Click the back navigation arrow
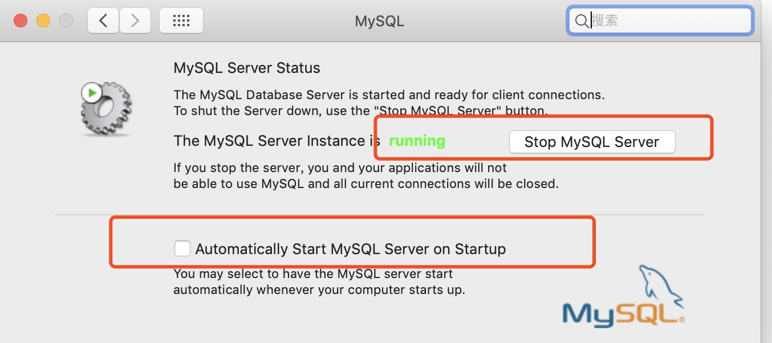 click(x=103, y=20)
